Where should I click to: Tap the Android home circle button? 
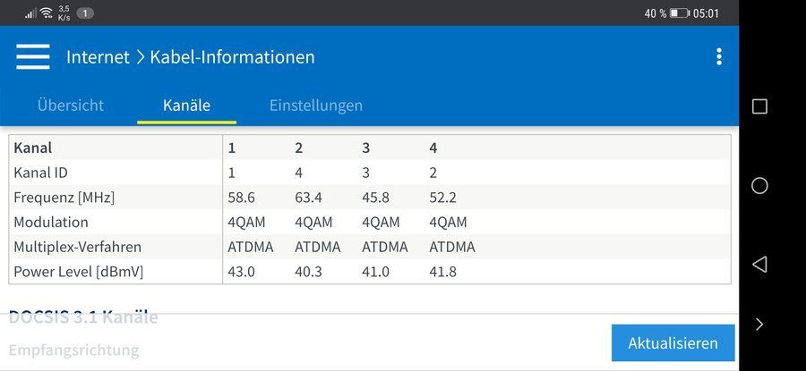tap(759, 185)
